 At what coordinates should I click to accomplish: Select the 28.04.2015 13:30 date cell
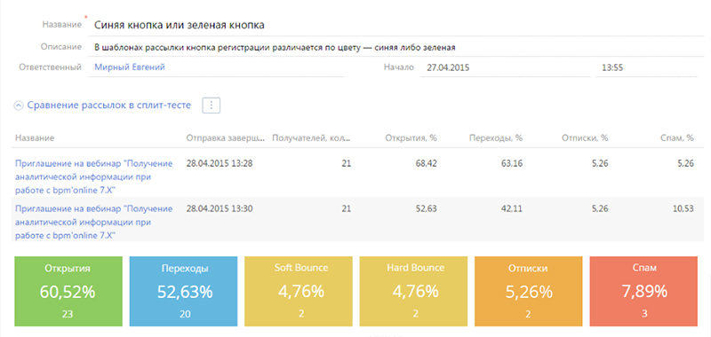[220, 208]
